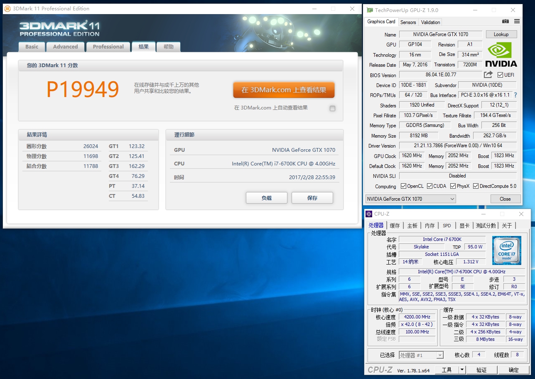Click the GPU-Z title bar app icon
The height and width of the screenshot is (379, 535).
click(369, 10)
